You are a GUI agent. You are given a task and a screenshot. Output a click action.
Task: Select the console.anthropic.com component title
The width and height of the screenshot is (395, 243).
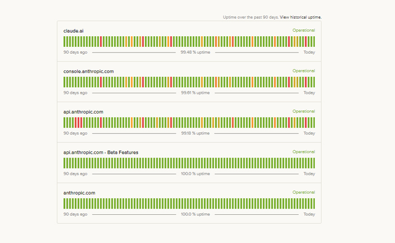(89, 71)
